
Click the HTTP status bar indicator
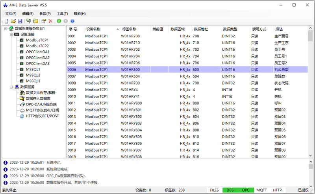click(x=277, y=190)
